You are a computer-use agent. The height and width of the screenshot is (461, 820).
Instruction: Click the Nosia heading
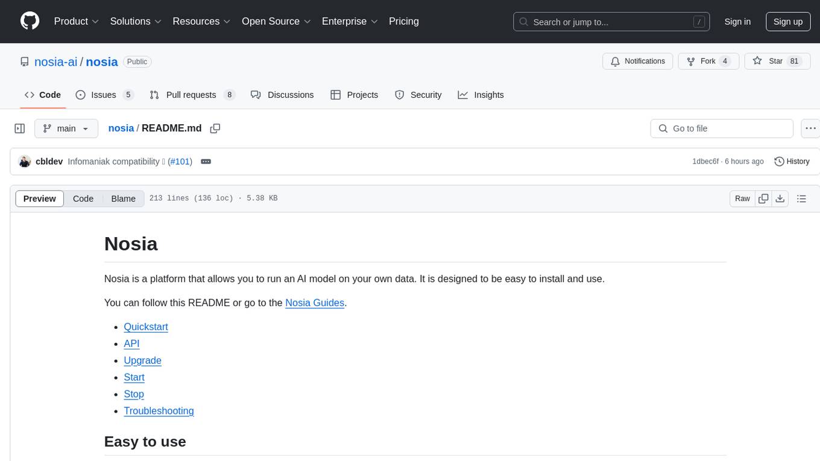point(131,244)
